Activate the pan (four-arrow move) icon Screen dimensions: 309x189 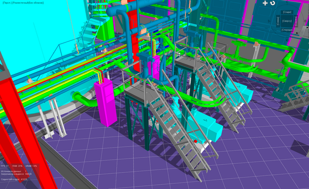(x=265, y=3)
